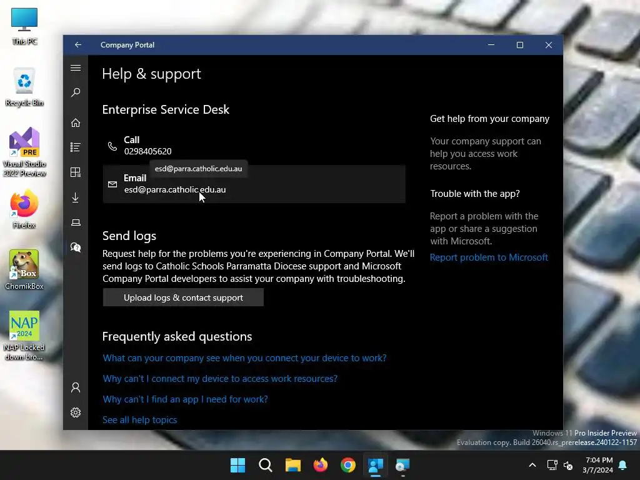Close the Company Portal window
640x480 pixels.
click(549, 45)
